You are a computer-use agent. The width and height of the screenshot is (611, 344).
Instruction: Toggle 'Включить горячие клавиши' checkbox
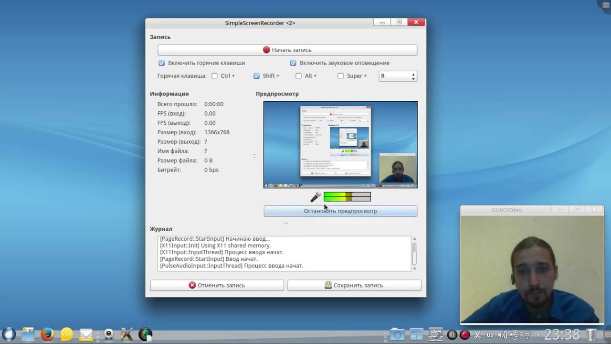(x=161, y=63)
